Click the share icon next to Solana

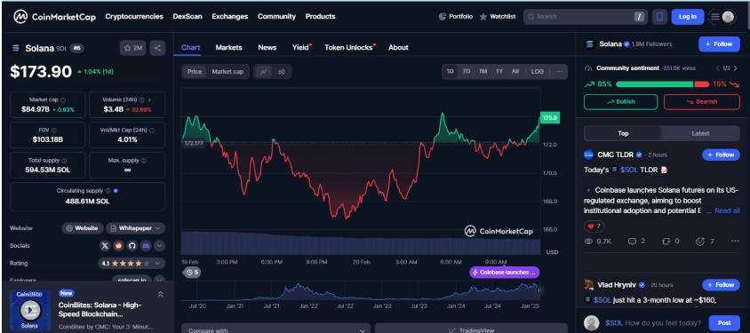[x=157, y=48]
